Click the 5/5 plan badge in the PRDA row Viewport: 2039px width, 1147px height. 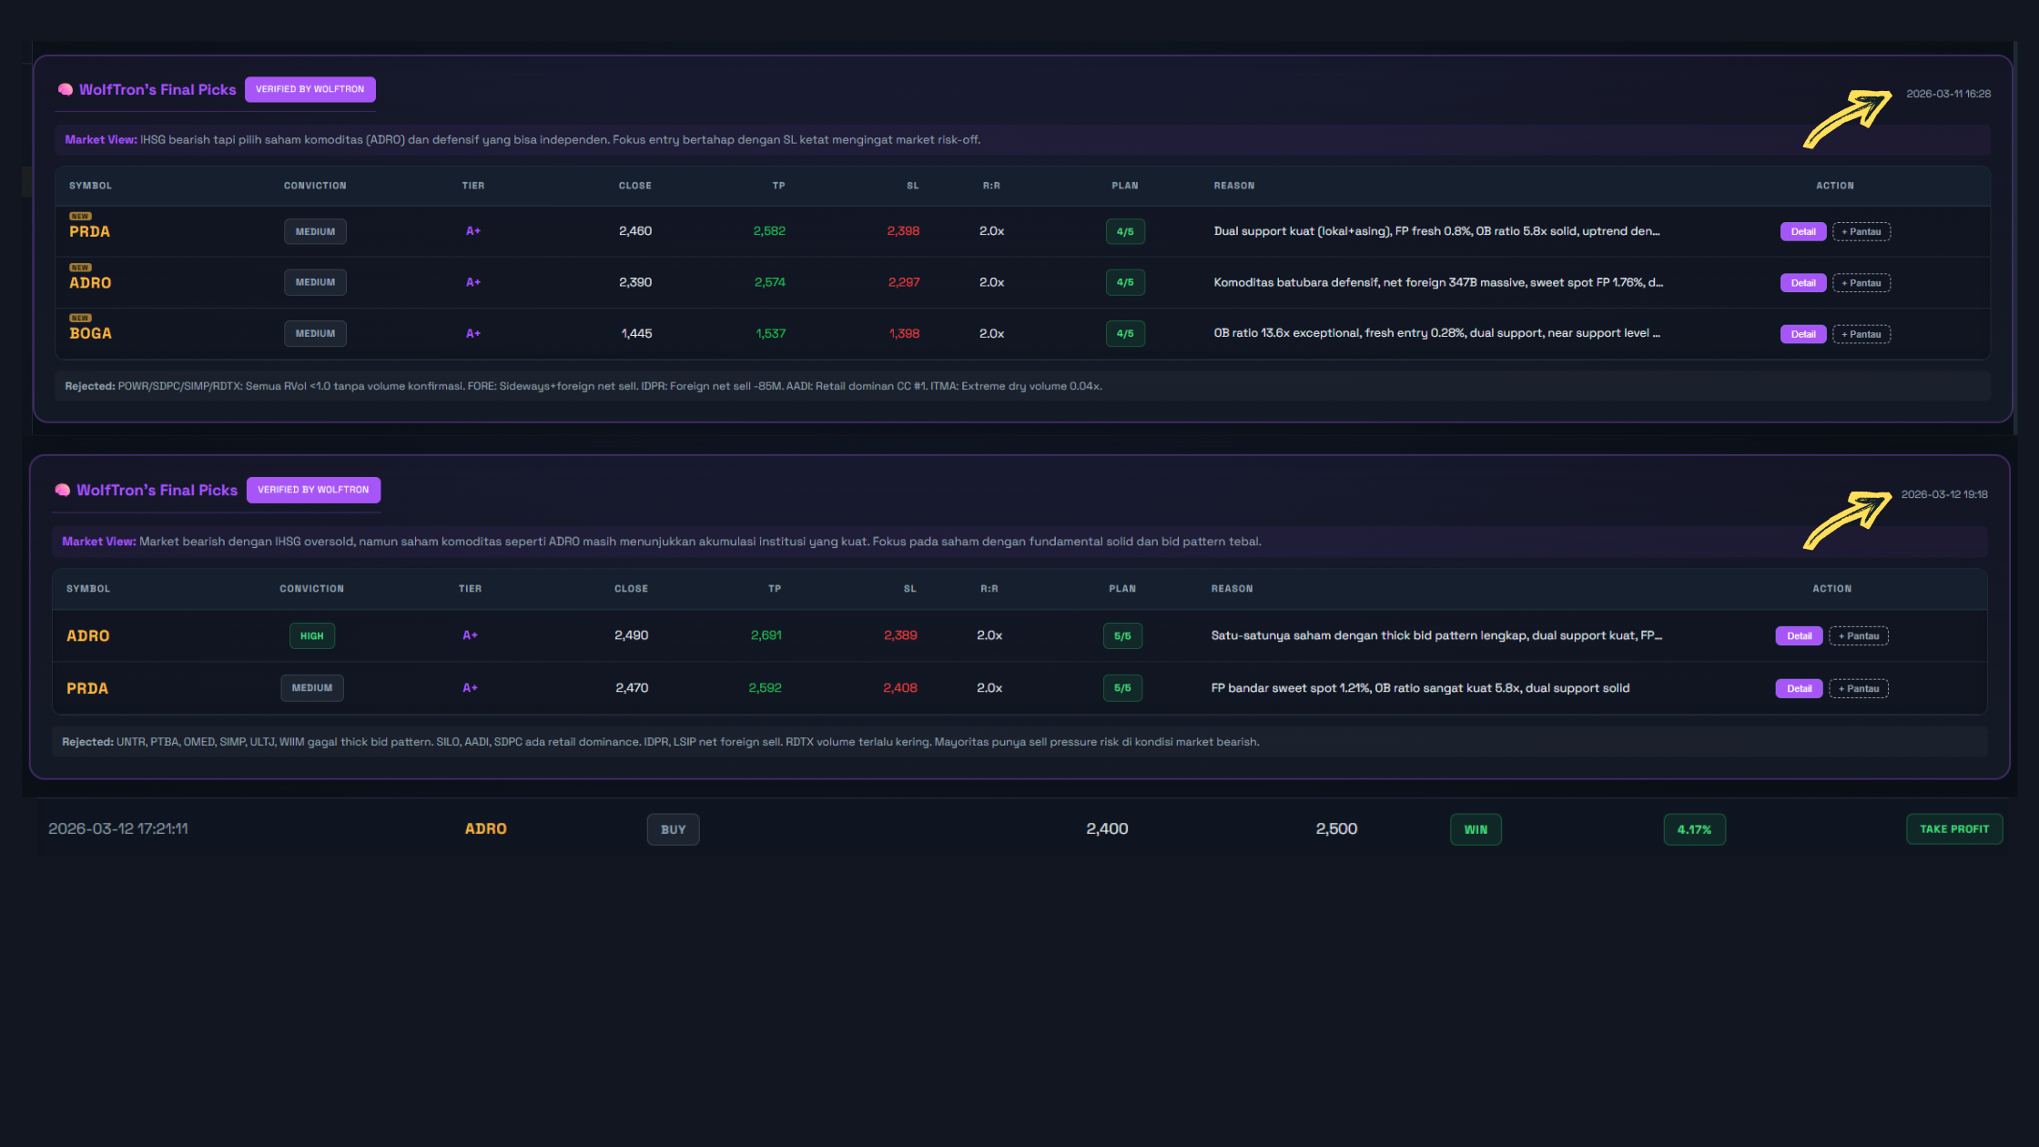click(1122, 688)
